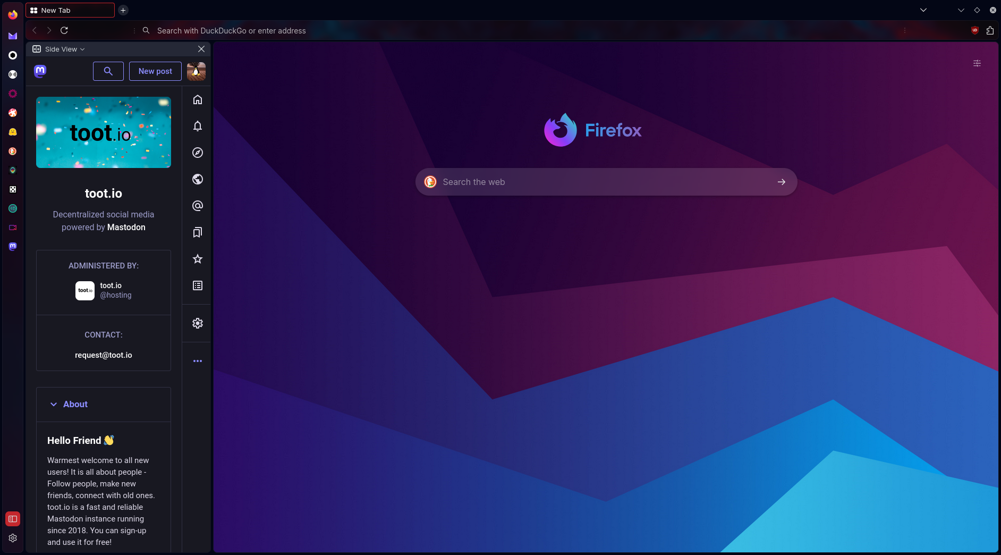Open a new tab with plus button
This screenshot has height=555, width=1001.
[x=123, y=10]
